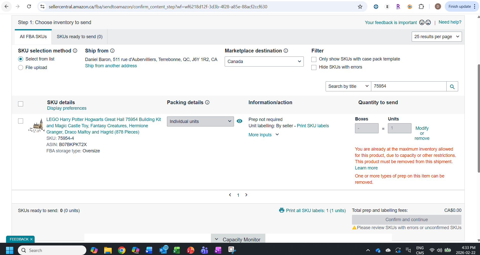Select the 'File upload' radio option
480x255 pixels.
pos(21,68)
